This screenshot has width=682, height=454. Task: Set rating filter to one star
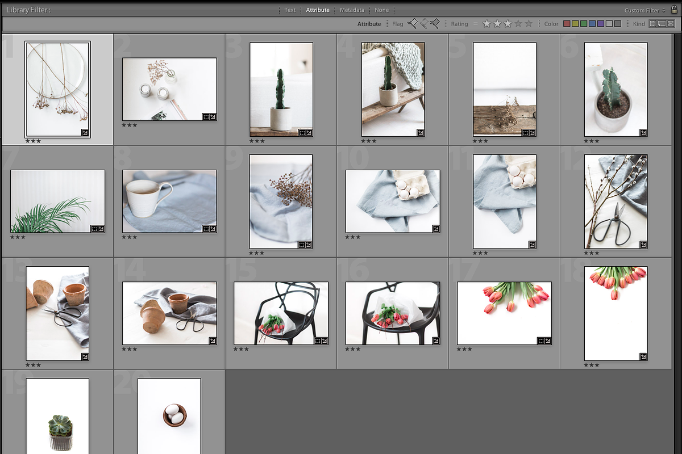point(486,24)
